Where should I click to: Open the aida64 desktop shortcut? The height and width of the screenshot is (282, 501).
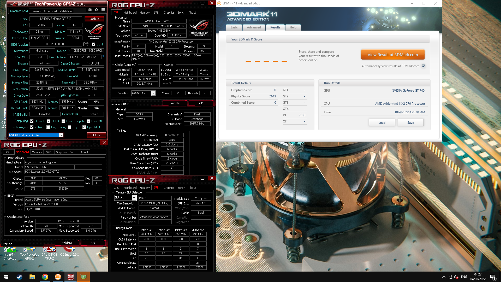tap(10, 253)
